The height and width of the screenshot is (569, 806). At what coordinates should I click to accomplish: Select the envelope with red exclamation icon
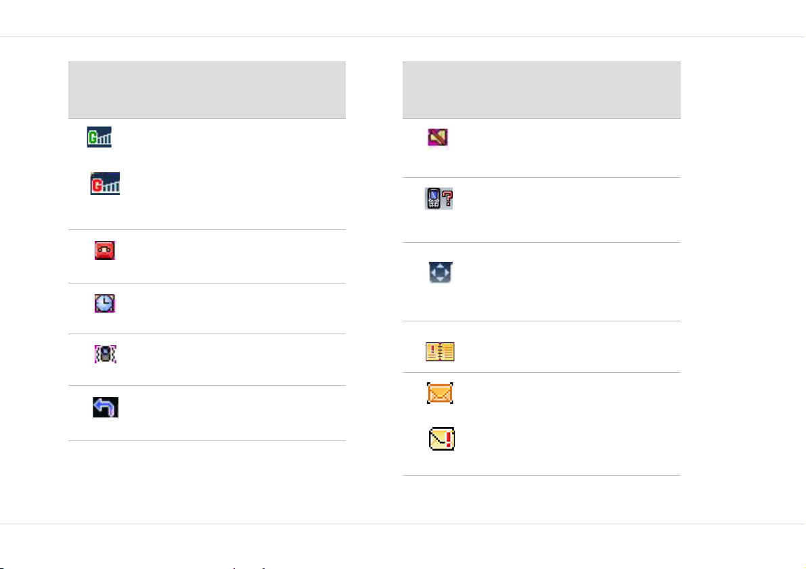point(442,439)
